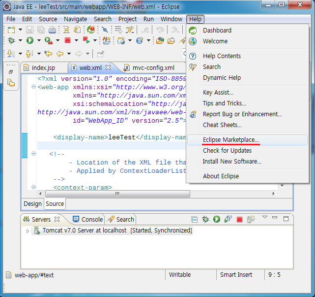Collapse the web-app element fold marker
Viewport: 315px width, 297px height.
(x=33, y=87)
